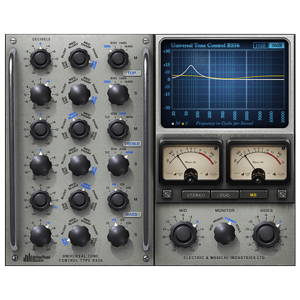Click the Bass M filter shape knob
The height and width of the screenshot is (300, 300).
click(79, 200)
